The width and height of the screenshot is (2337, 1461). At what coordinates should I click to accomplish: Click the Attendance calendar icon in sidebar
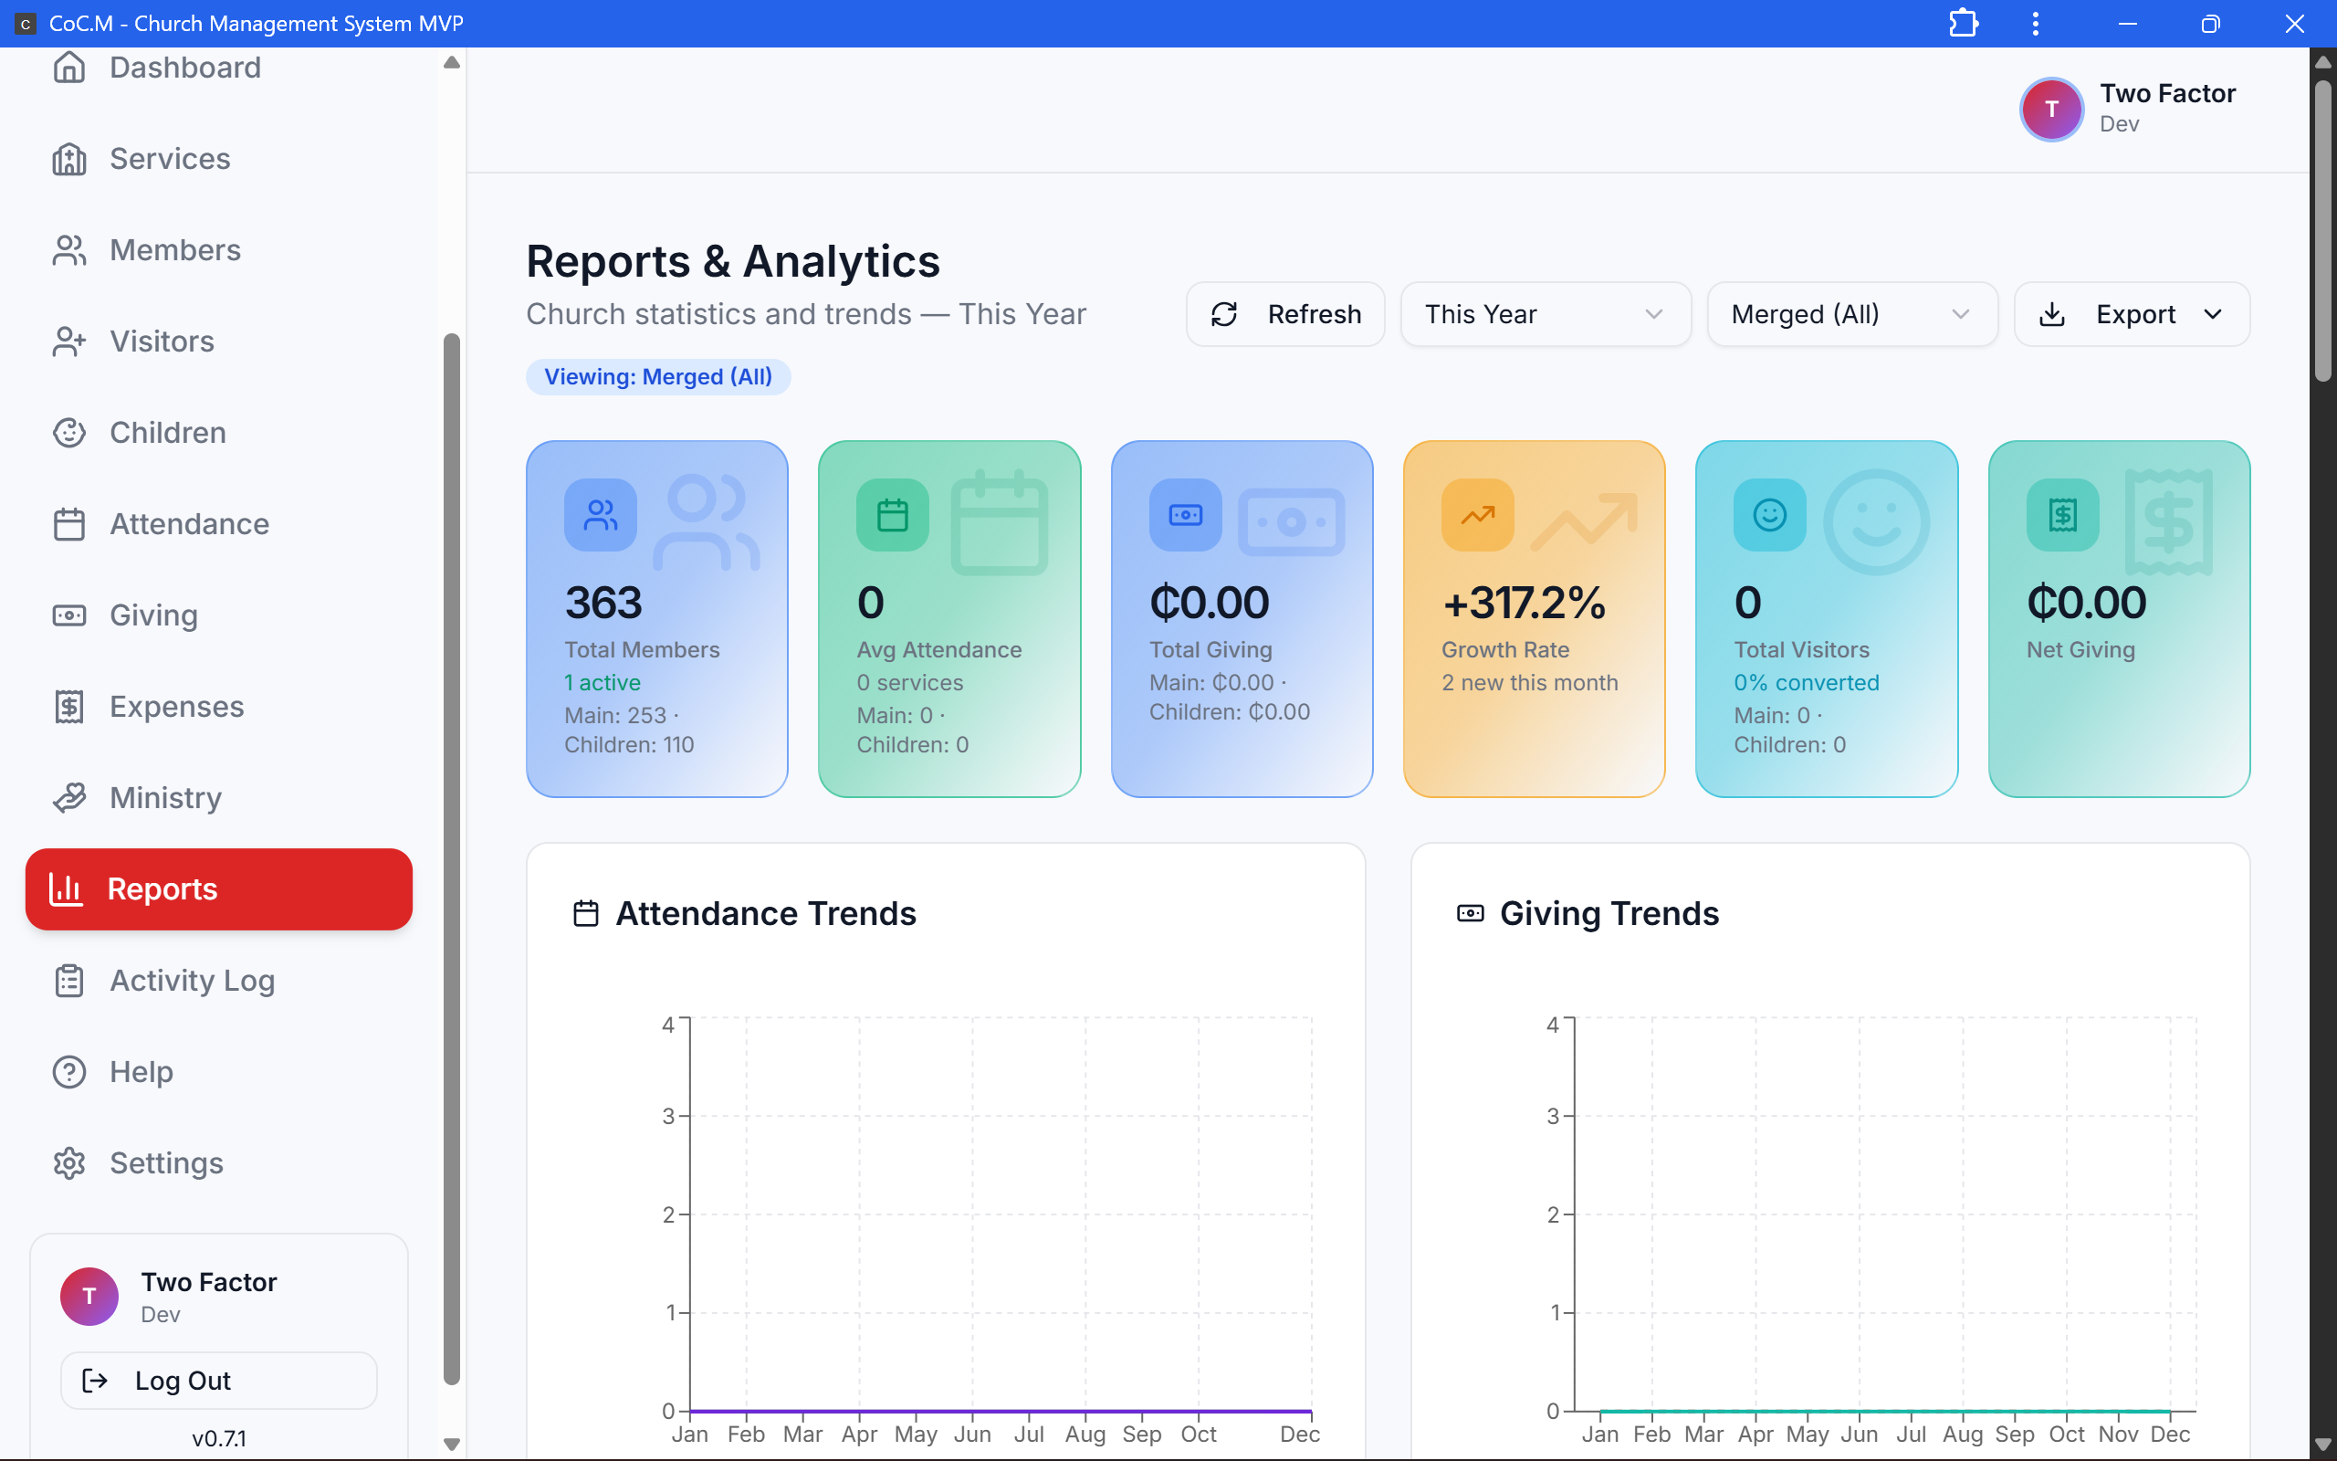point(68,524)
